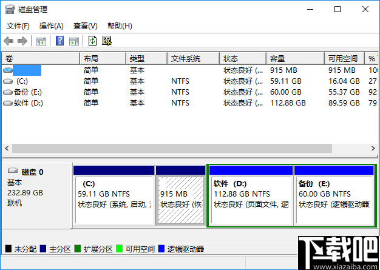Viewport: 380px width, 270px height.
Task: Select the 备份 (E:) 60.00 GB partition block
Action: coord(334,195)
